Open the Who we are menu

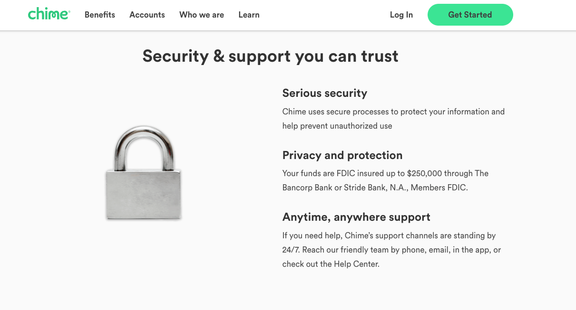pos(202,15)
